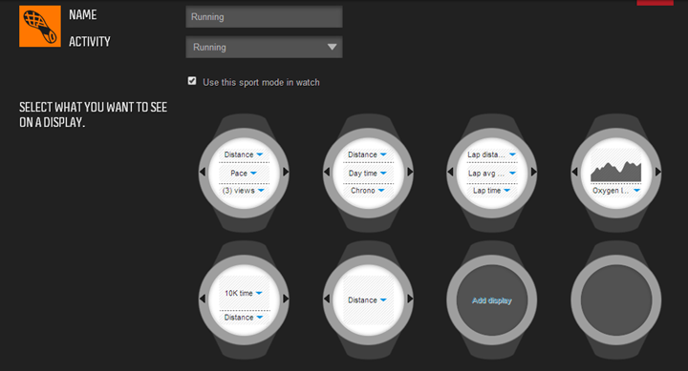Open the Lap dista... field dropdown
The width and height of the screenshot is (688, 371).
coord(491,155)
